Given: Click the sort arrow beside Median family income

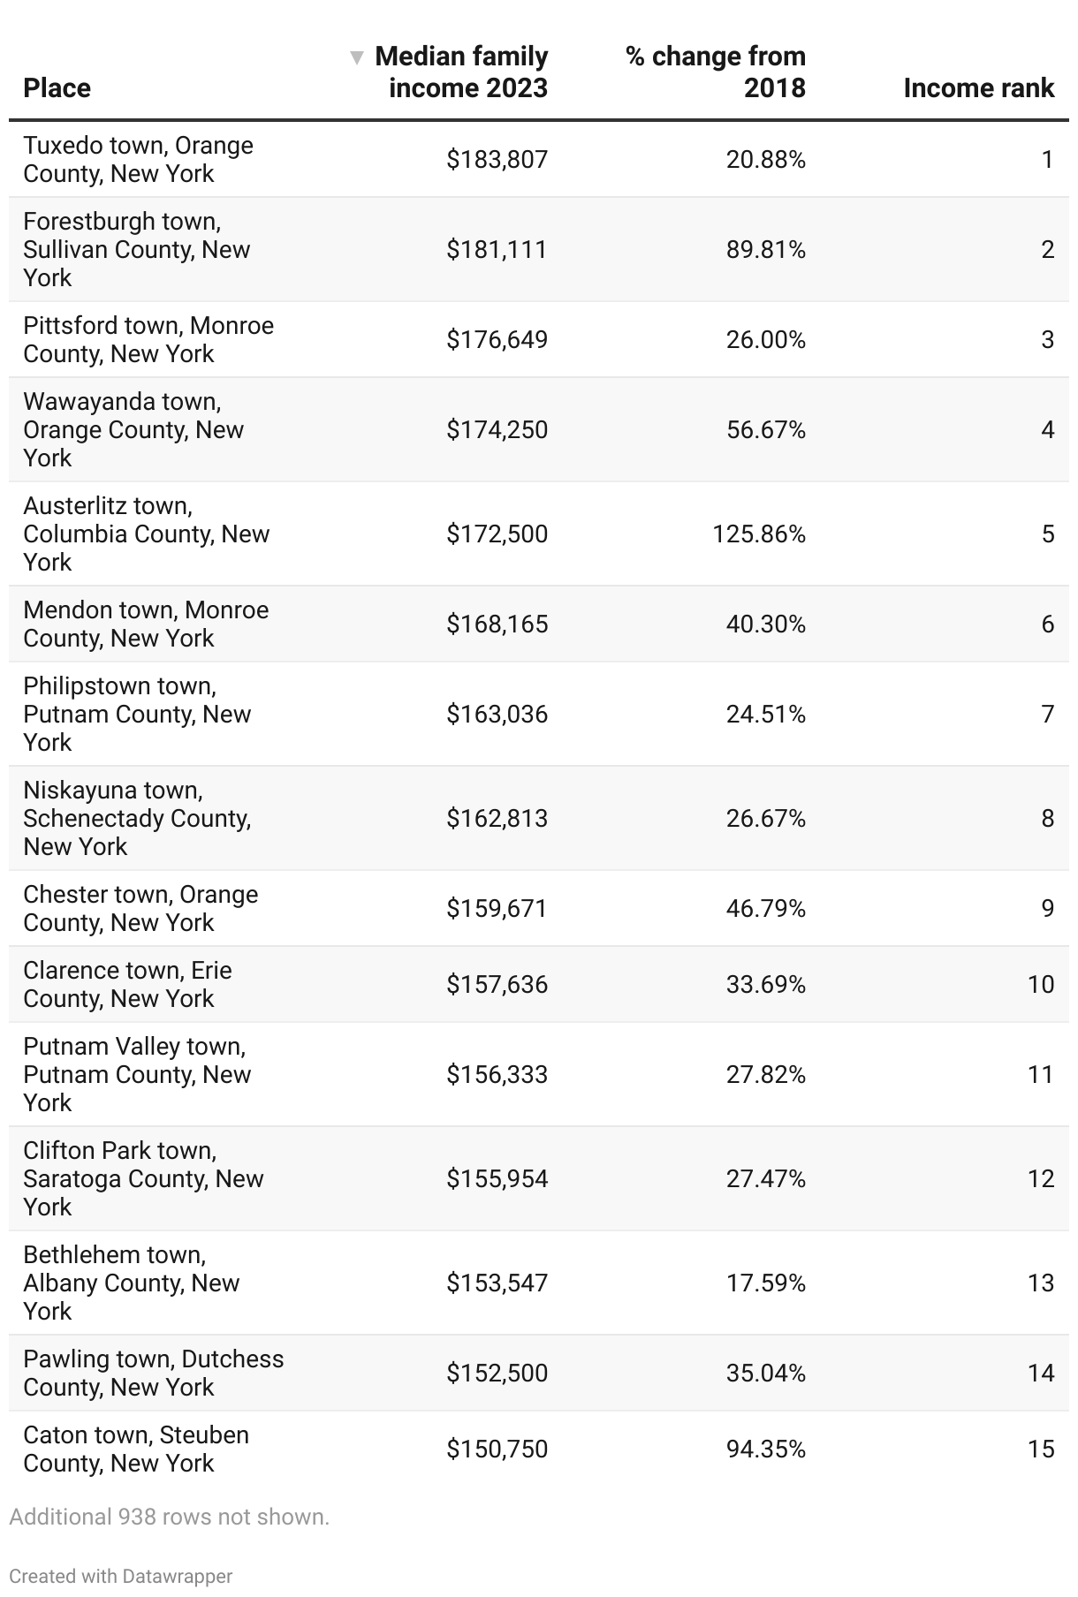Looking at the screenshot, I should [x=357, y=58].
